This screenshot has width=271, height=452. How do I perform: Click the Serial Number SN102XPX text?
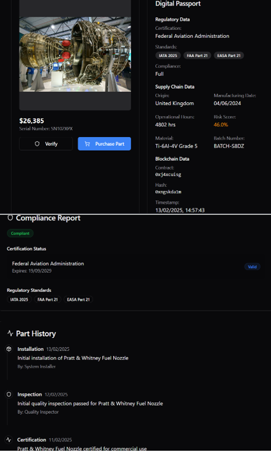pyautogui.click(x=46, y=129)
